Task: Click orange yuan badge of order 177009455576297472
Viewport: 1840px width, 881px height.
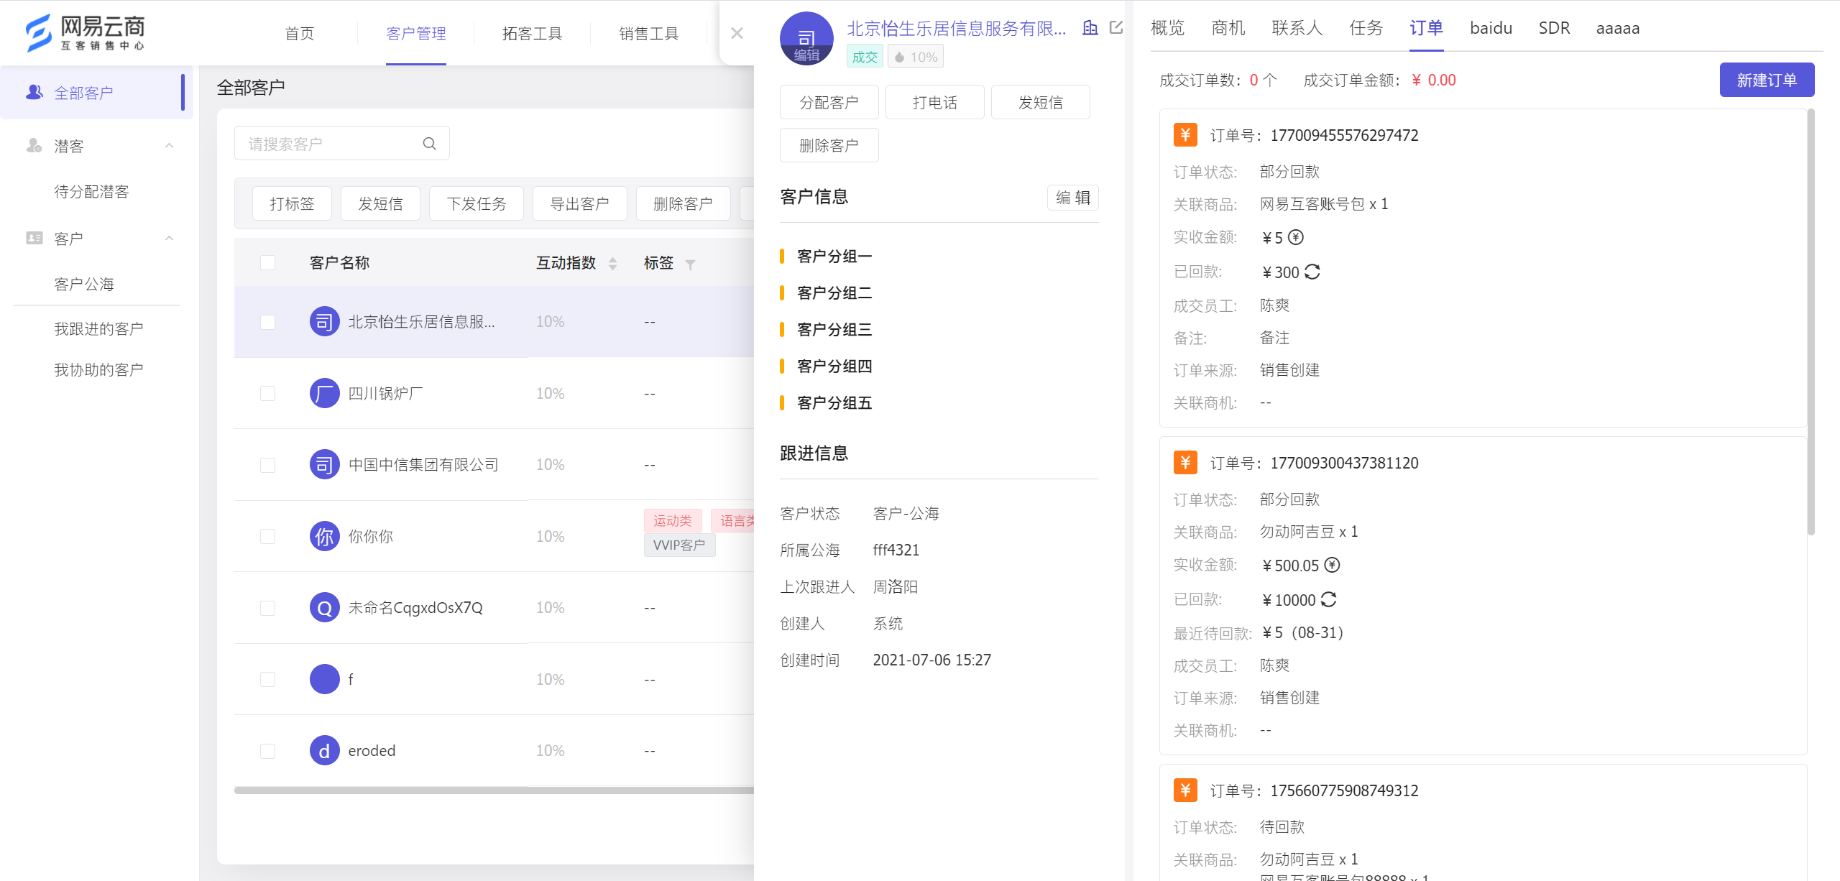Action: point(1185,134)
